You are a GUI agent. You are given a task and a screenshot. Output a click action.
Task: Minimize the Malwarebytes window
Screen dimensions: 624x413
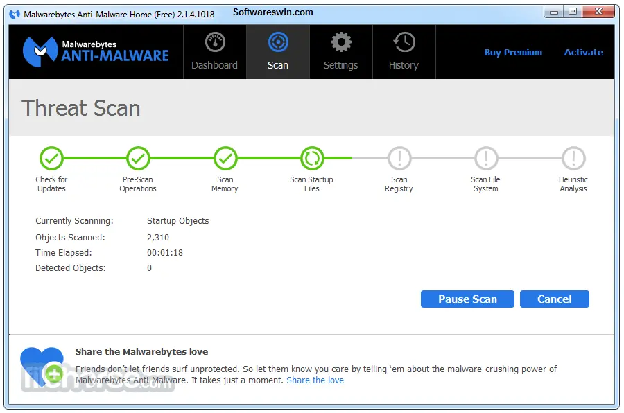click(x=553, y=12)
